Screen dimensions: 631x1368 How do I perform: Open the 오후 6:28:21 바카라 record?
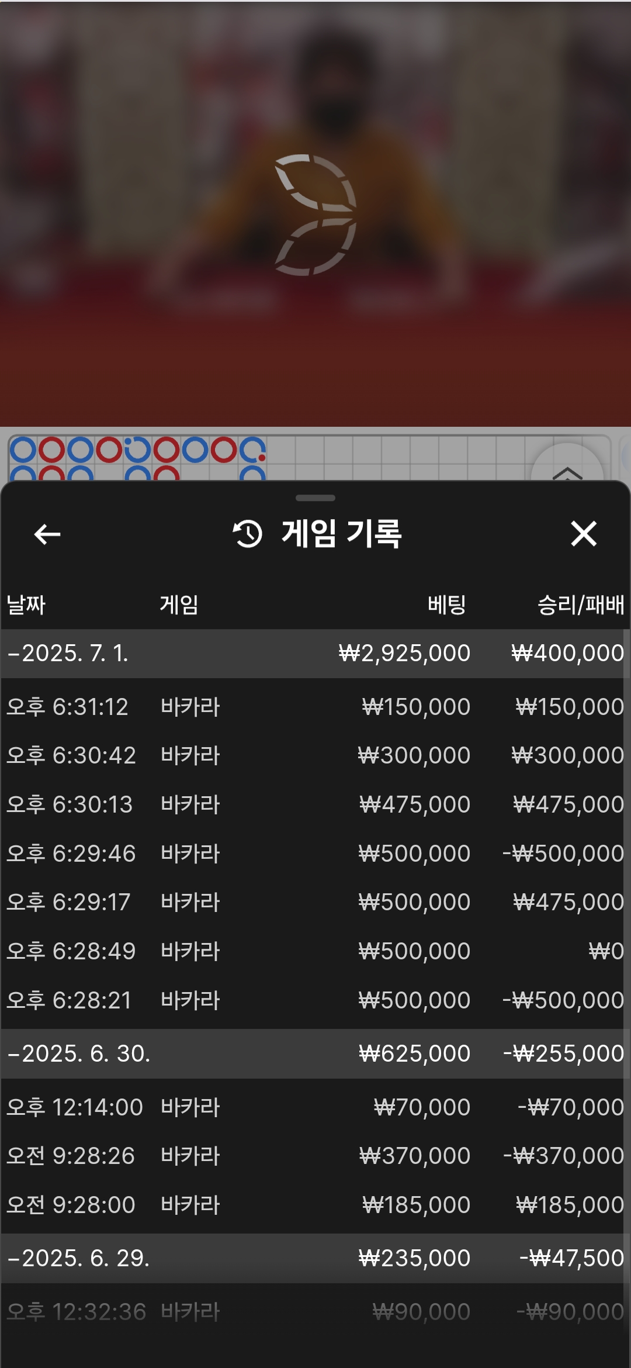[315, 1000]
